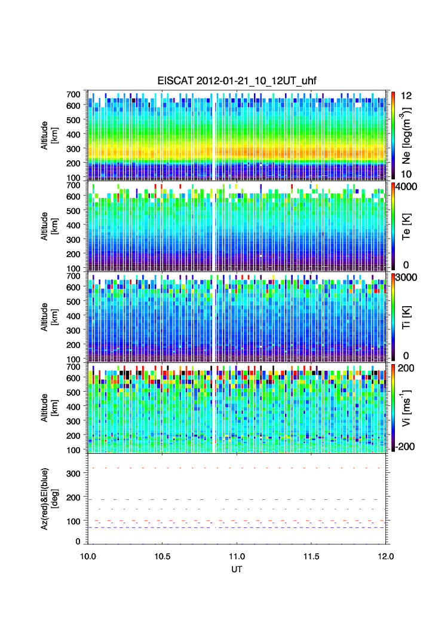Click the ion velocity Vi heatmap panel
Viewport: 423px width, 635px height.
point(237,408)
